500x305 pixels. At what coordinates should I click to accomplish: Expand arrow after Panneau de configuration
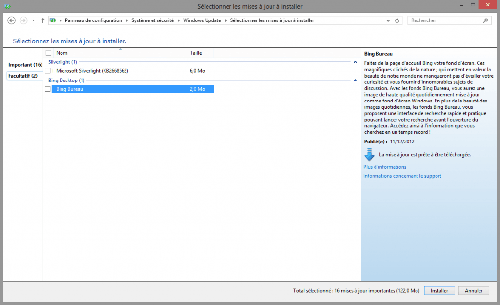click(127, 20)
